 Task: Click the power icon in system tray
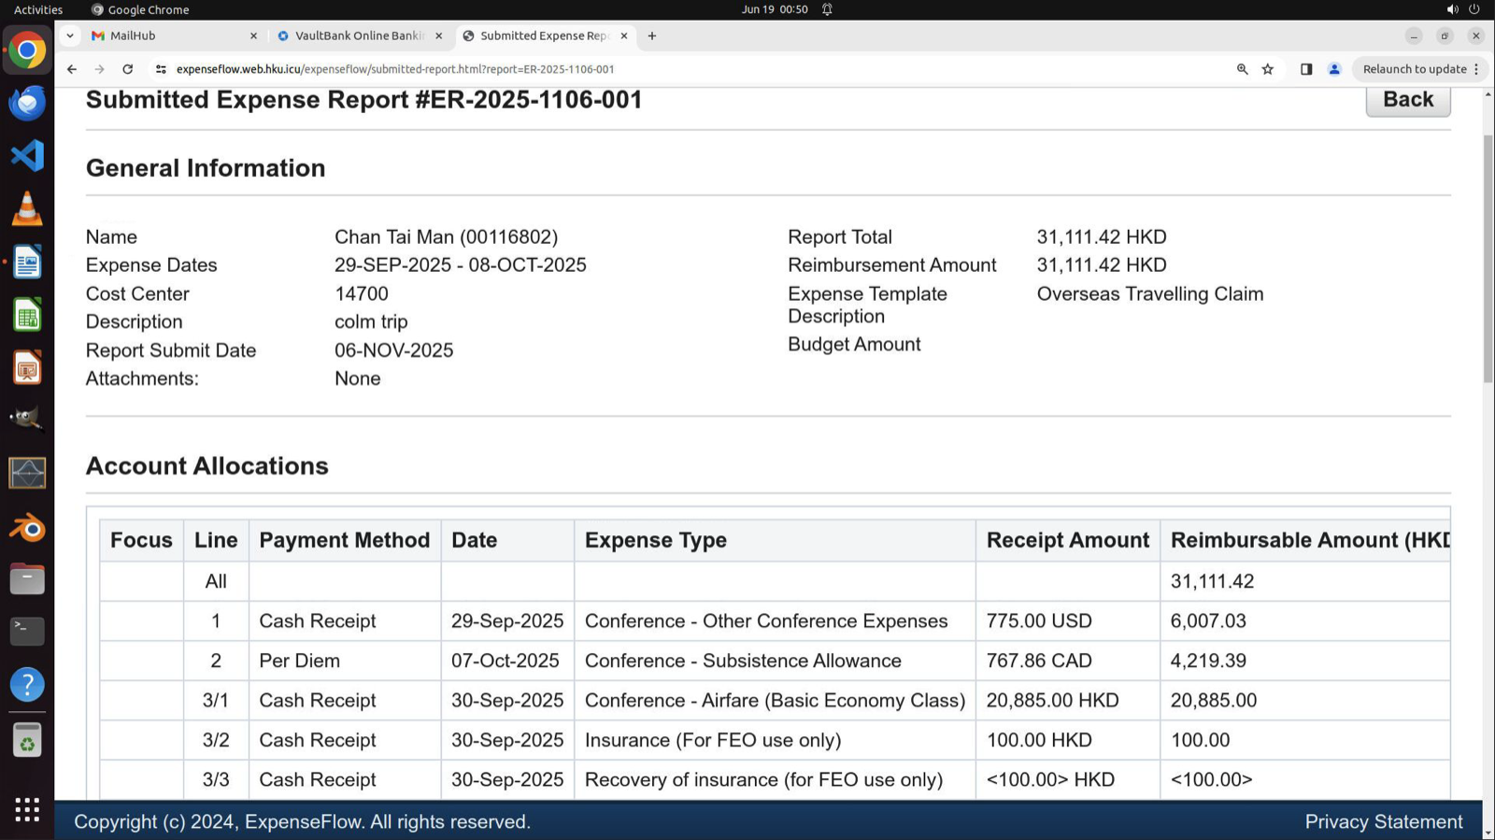tap(1474, 9)
